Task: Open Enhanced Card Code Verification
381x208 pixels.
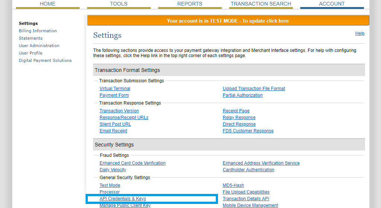Action: coord(132,163)
